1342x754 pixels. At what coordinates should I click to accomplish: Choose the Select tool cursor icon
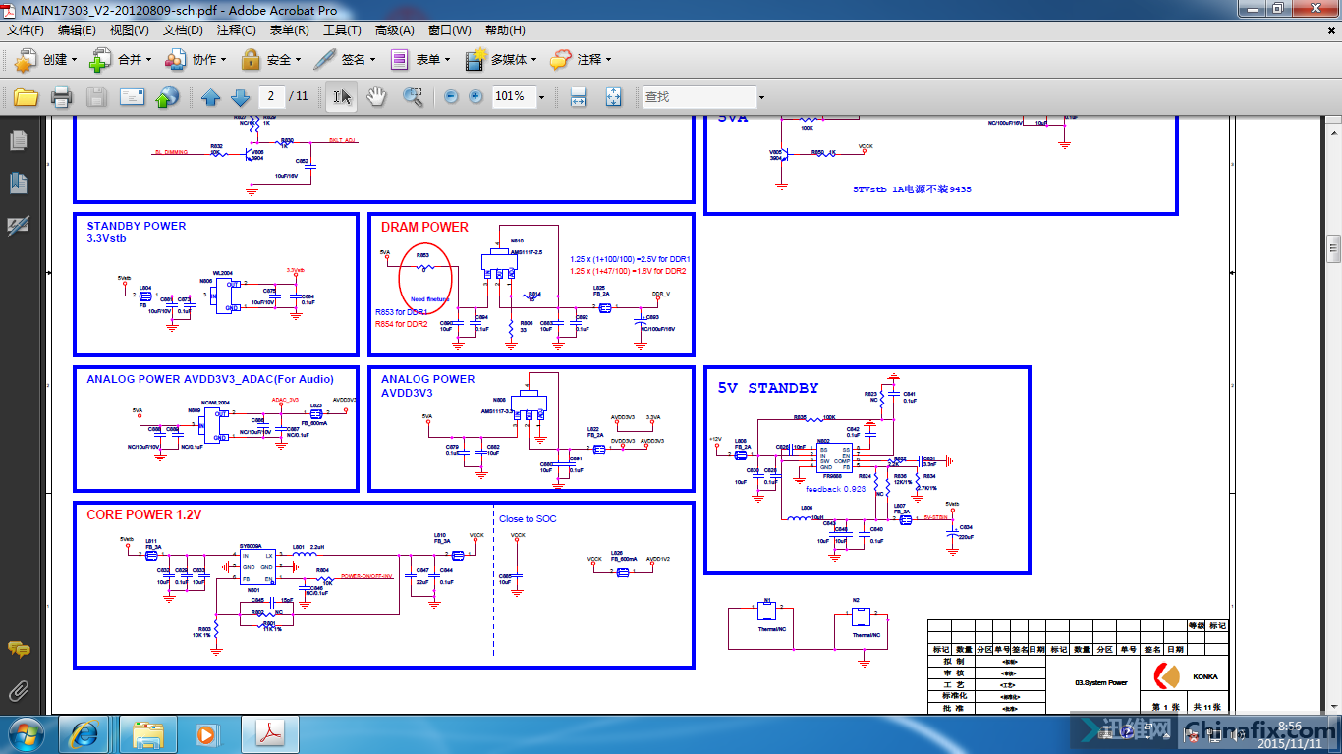pyautogui.click(x=342, y=97)
